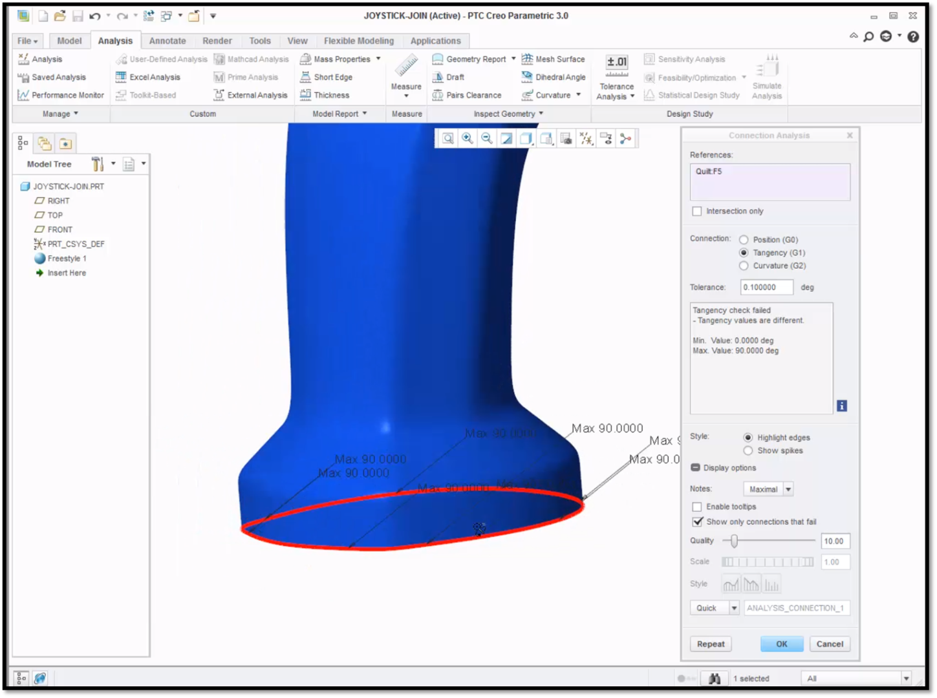
Task: Open the Notes Maximal dropdown
Action: 788,489
